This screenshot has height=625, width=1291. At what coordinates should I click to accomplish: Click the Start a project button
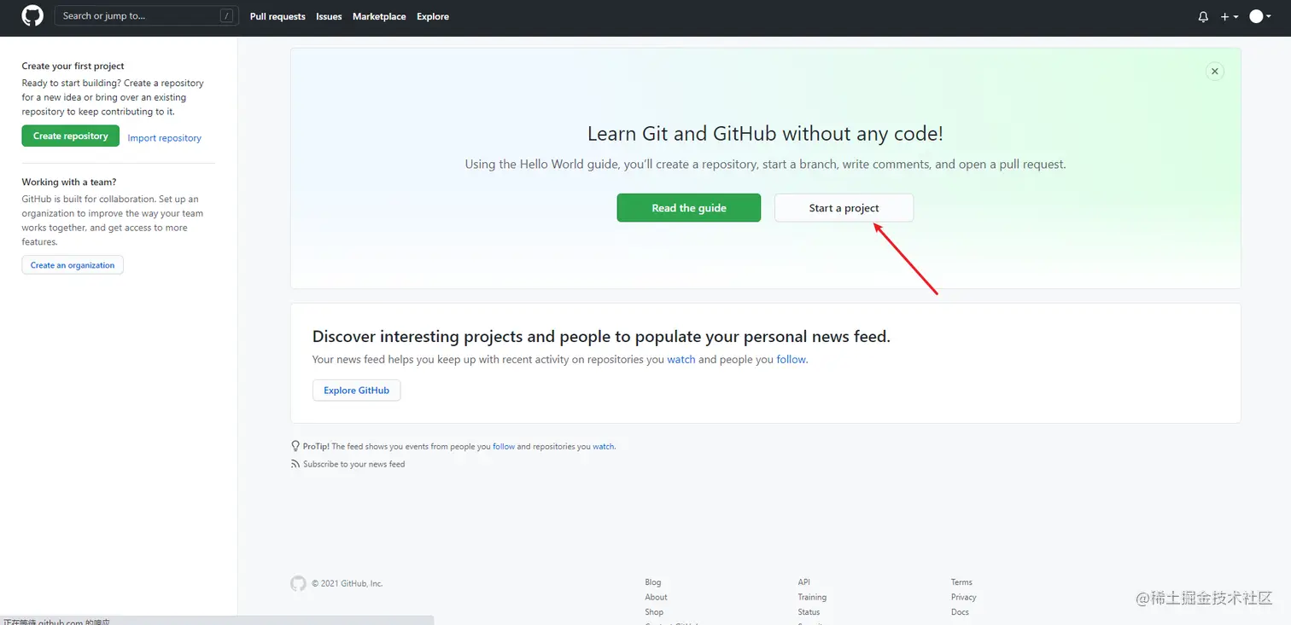point(844,208)
